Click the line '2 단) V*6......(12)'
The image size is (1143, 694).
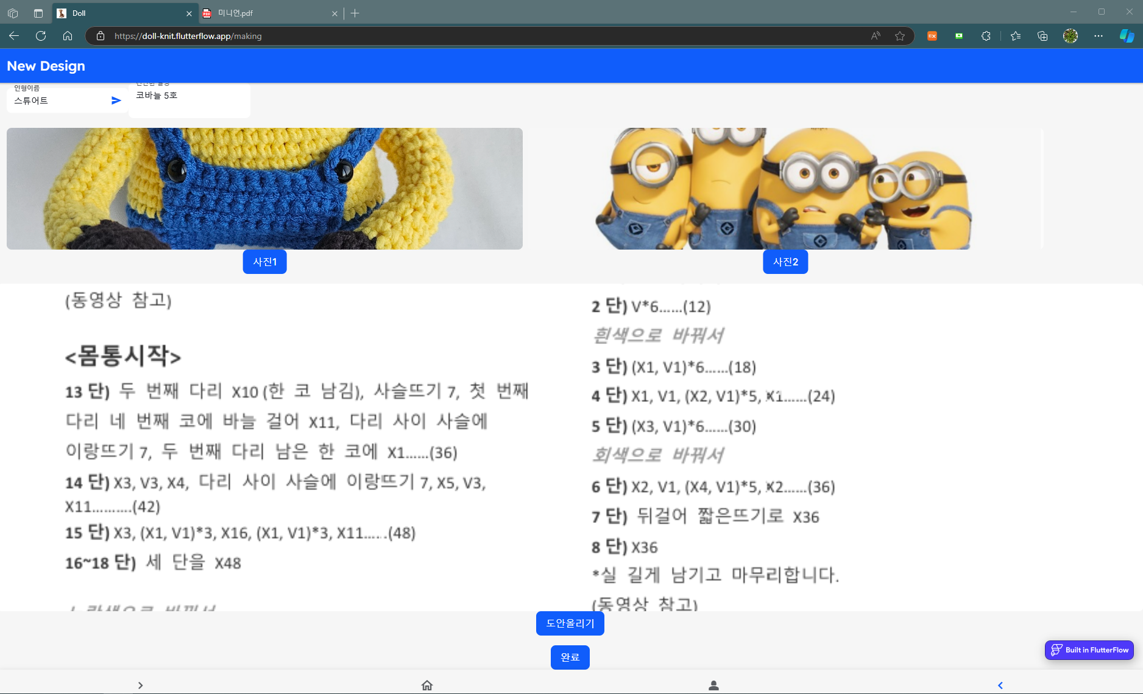point(651,306)
